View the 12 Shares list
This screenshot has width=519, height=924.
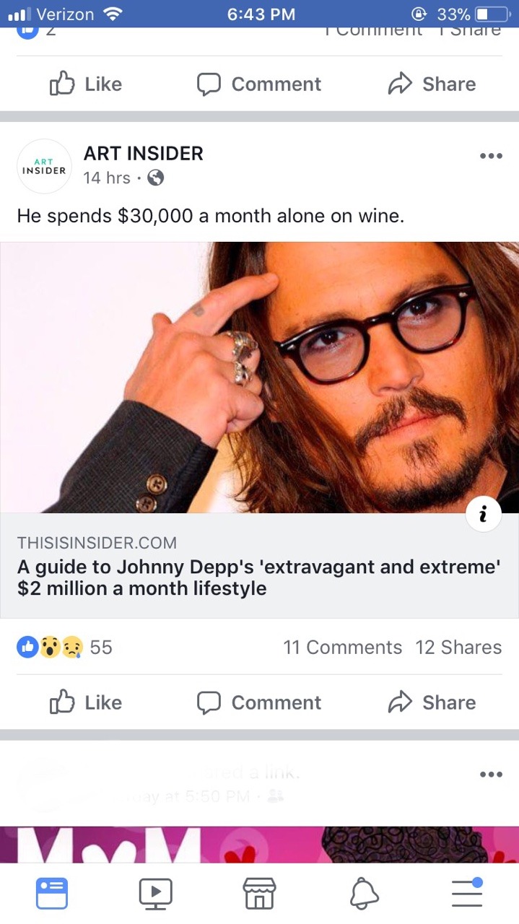(x=458, y=648)
